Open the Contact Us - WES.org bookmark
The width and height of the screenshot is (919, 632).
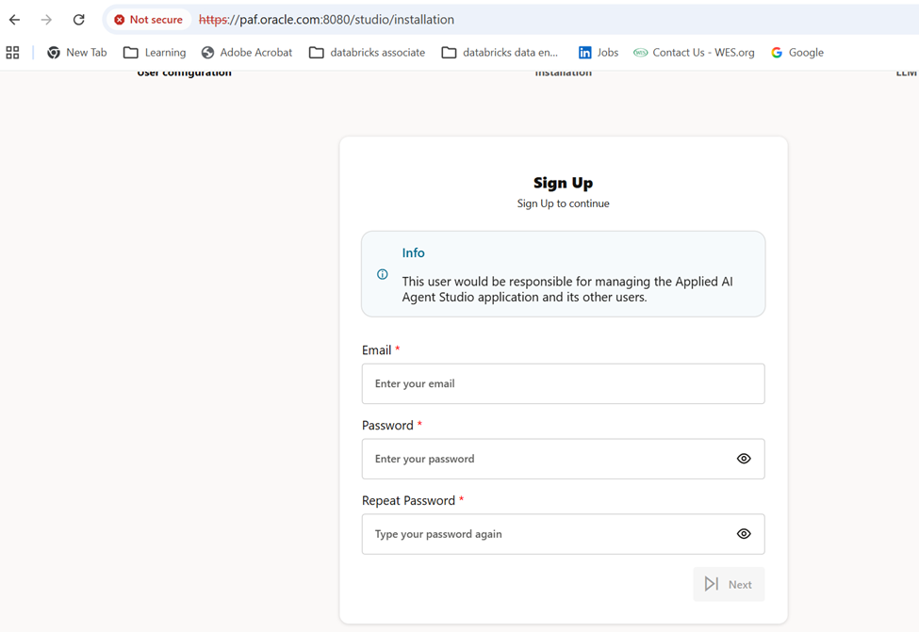(x=695, y=52)
